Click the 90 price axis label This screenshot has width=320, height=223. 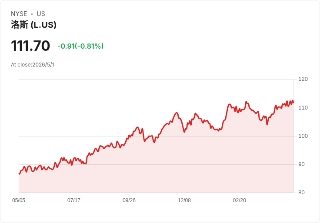click(301, 164)
